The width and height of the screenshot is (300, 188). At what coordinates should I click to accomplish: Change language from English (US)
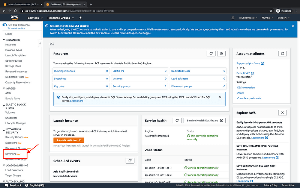pyautogui.click(x=35, y=185)
